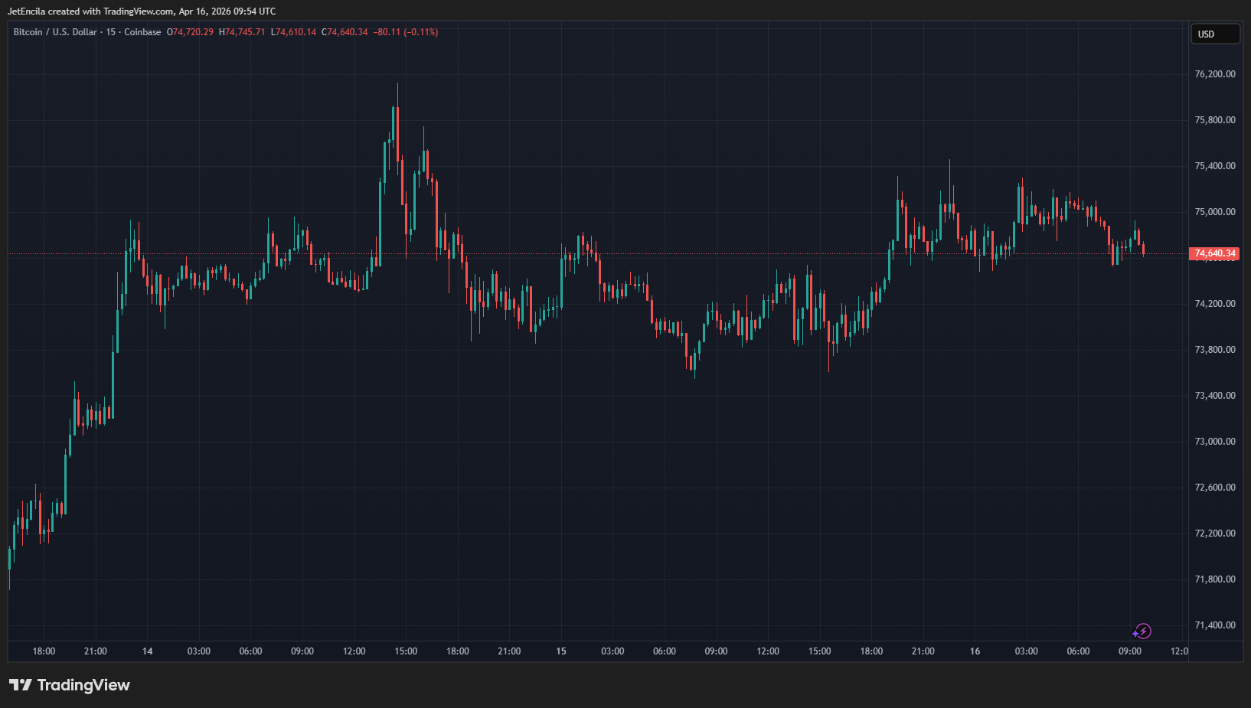
Task: Click the leftmost 18:00 time axis label
Action: pos(44,651)
